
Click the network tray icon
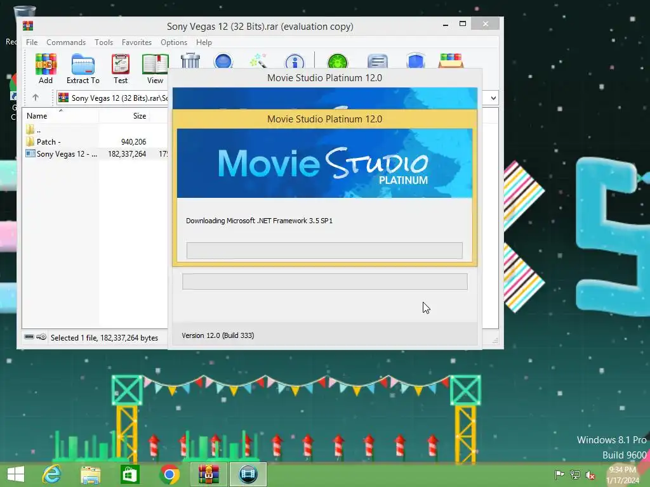tap(575, 474)
